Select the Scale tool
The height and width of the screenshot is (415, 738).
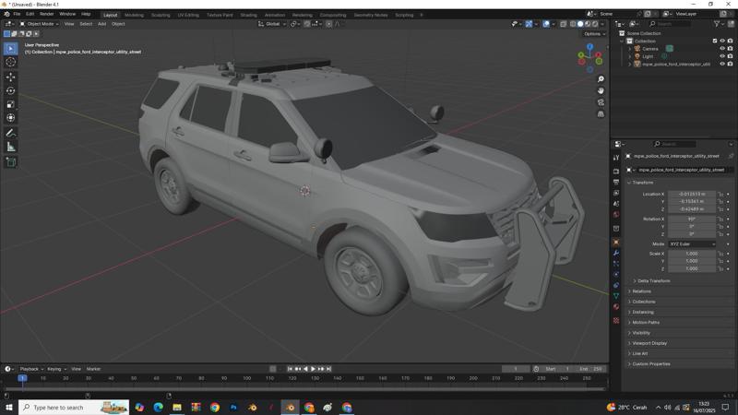tap(11, 104)
